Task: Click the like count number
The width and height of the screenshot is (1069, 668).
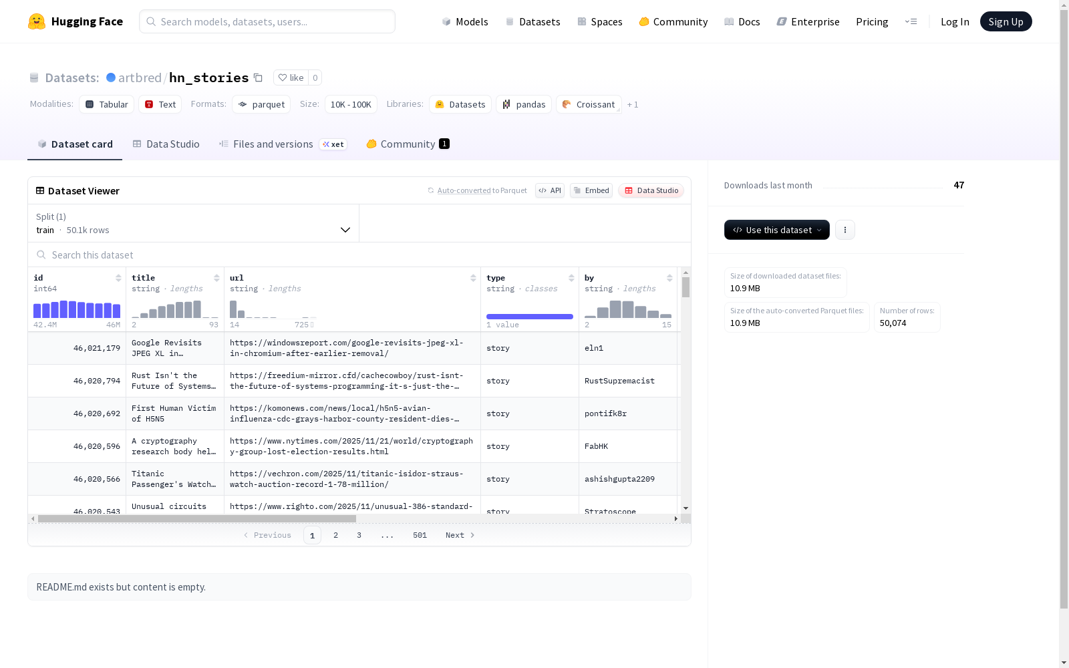Action: point(315,77)
